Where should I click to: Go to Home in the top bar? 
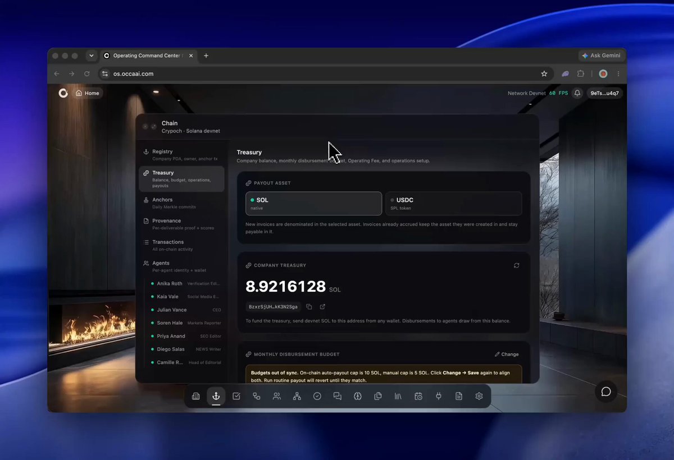(87, 93)
